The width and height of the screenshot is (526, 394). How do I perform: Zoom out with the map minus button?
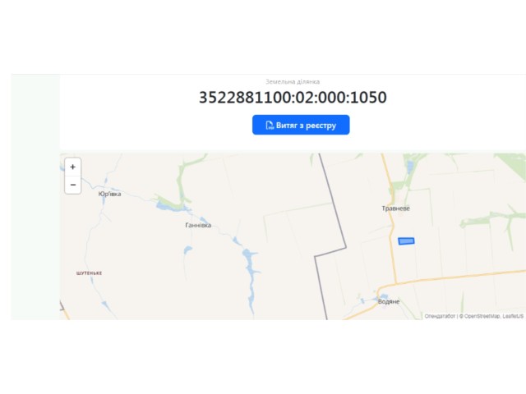click(73, 185)
